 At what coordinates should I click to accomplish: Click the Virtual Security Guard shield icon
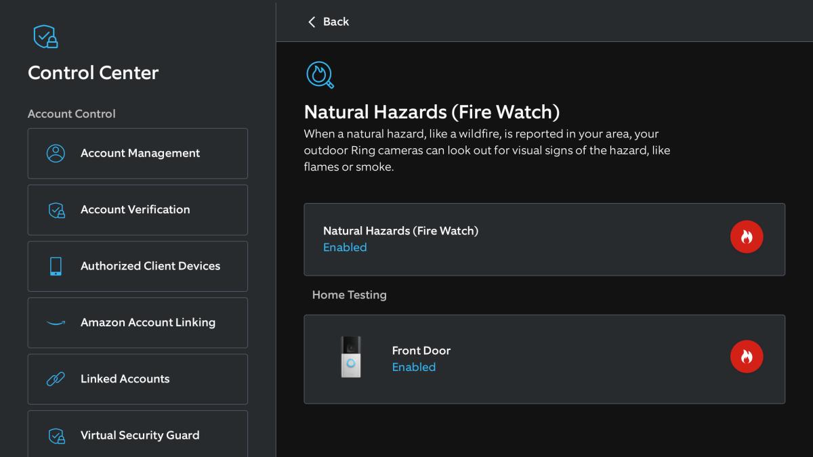[57, 435]
